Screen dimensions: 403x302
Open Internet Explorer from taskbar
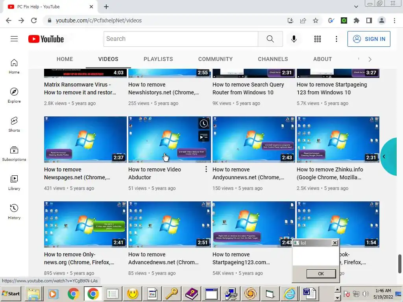(290, 293)
